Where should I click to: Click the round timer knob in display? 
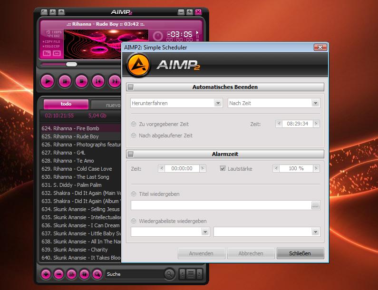(158, 36)
